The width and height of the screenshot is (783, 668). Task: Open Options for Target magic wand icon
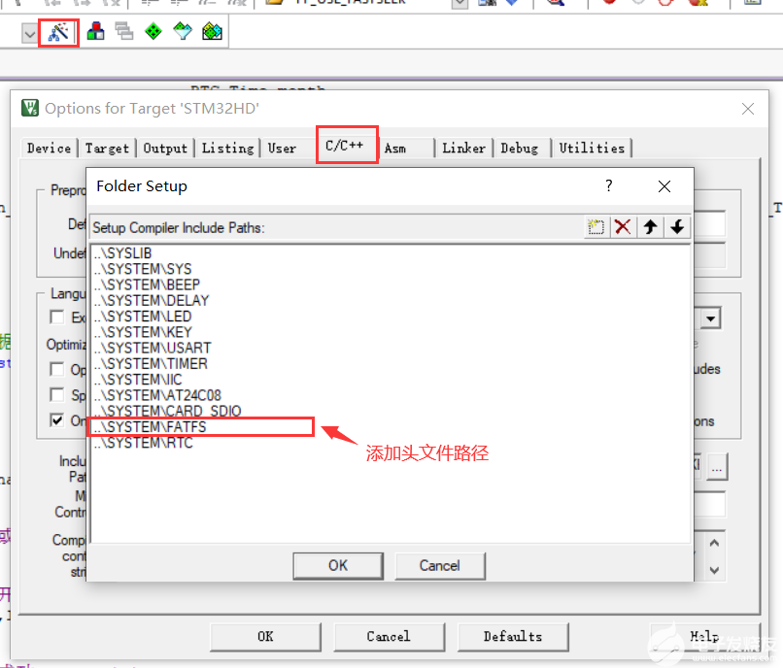59,32
